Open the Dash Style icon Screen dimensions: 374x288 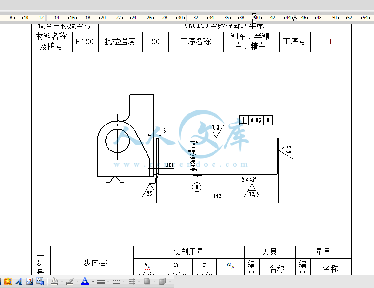point(116,282)
